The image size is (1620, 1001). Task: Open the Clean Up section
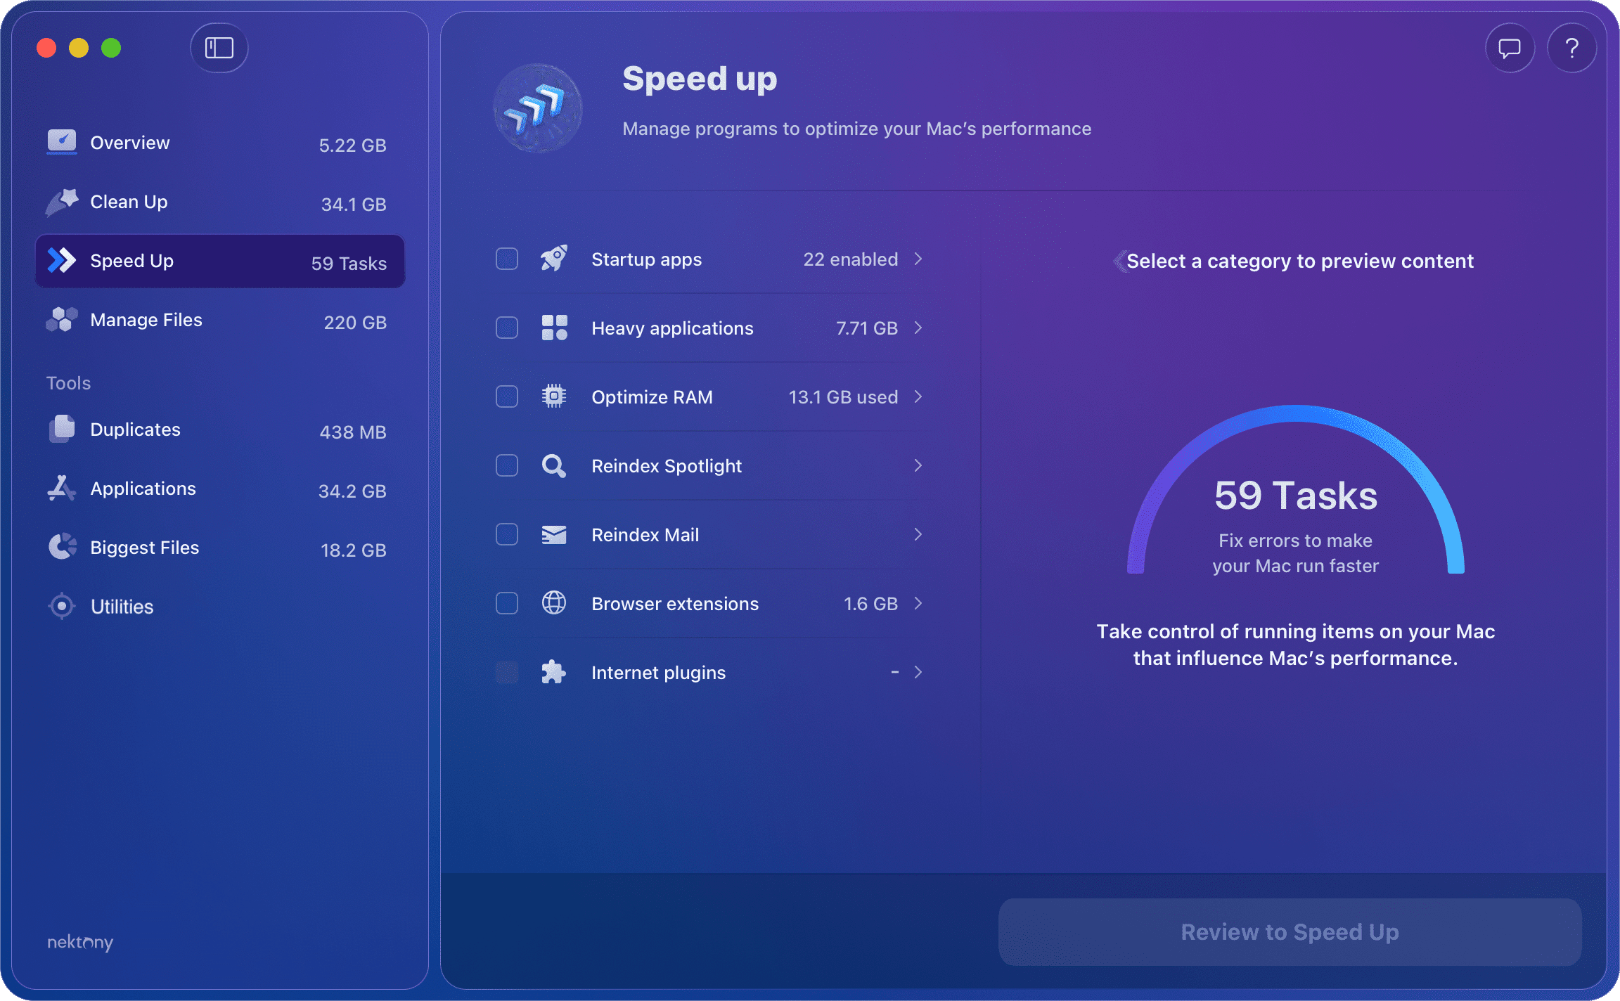click(128, 202)
